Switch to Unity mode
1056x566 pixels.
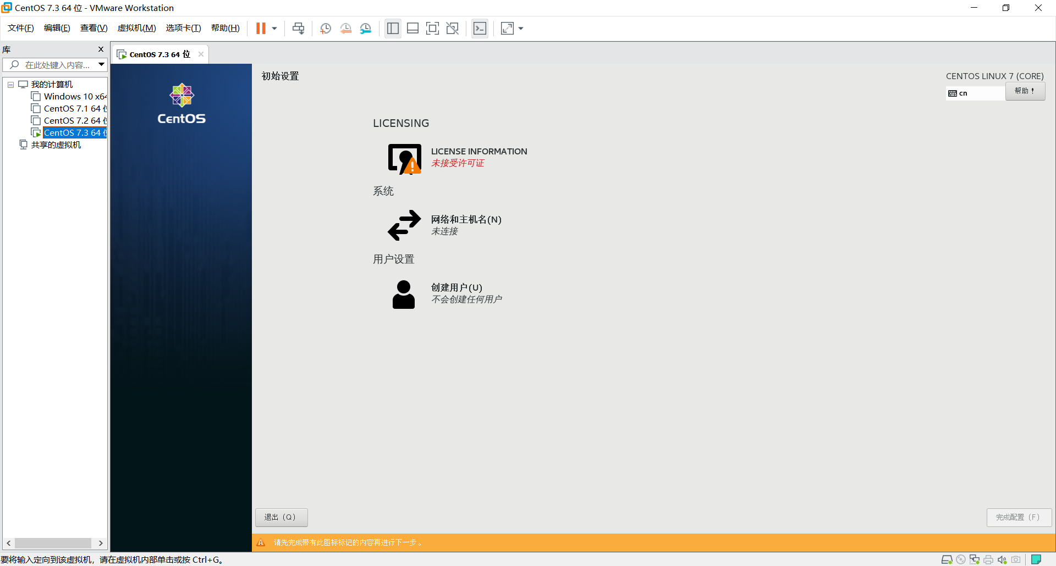452,28
